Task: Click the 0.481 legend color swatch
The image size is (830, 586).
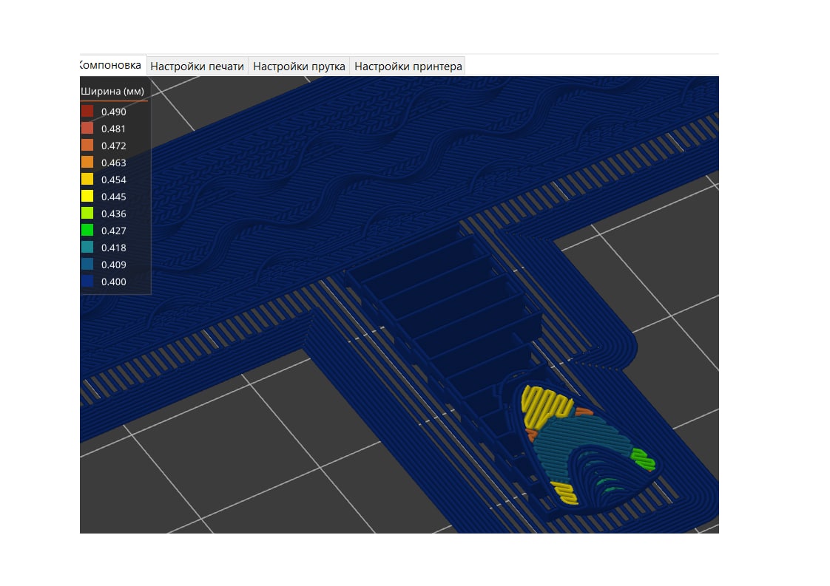Action: coord(87,128)
